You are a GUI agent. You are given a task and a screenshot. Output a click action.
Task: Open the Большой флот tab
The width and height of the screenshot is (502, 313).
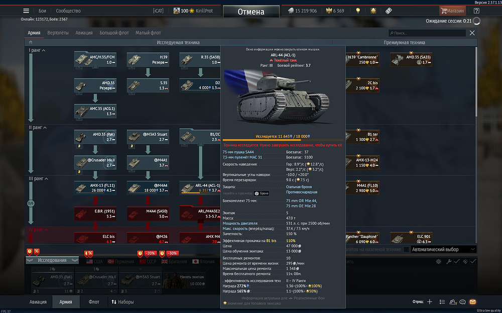click(x=114, y=33)
